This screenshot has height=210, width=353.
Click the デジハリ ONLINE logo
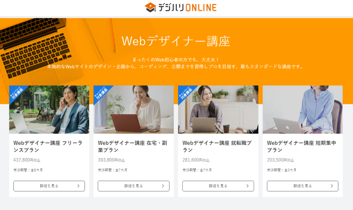click(x=181, y=7)
